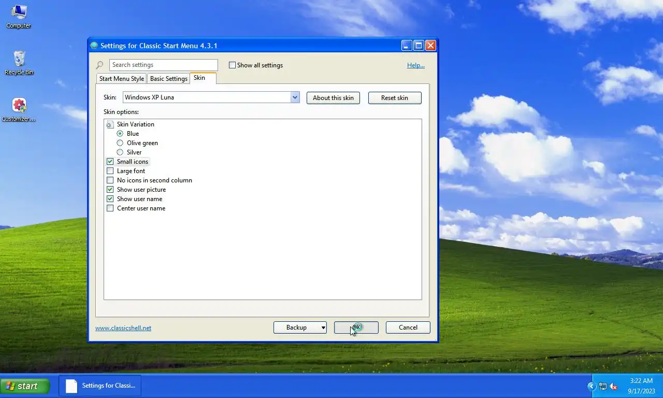
Task: Open the Start button
Action: [x=25, y=386]
